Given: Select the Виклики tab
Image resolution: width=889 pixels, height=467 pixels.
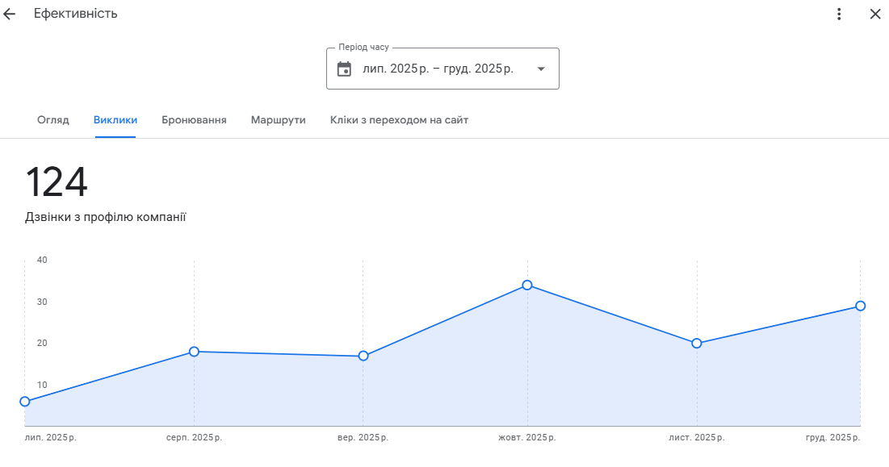Looking at the screenshot, I should (x=115, y=120).
